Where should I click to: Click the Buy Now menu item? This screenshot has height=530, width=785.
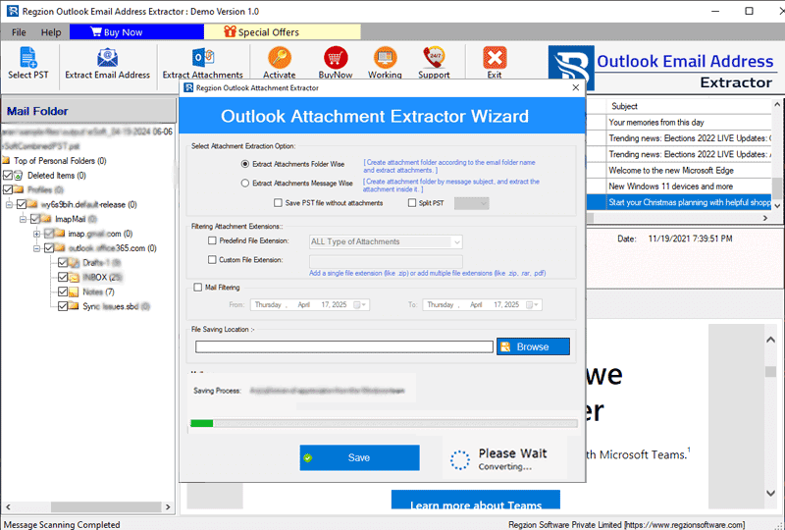(136, 32)
